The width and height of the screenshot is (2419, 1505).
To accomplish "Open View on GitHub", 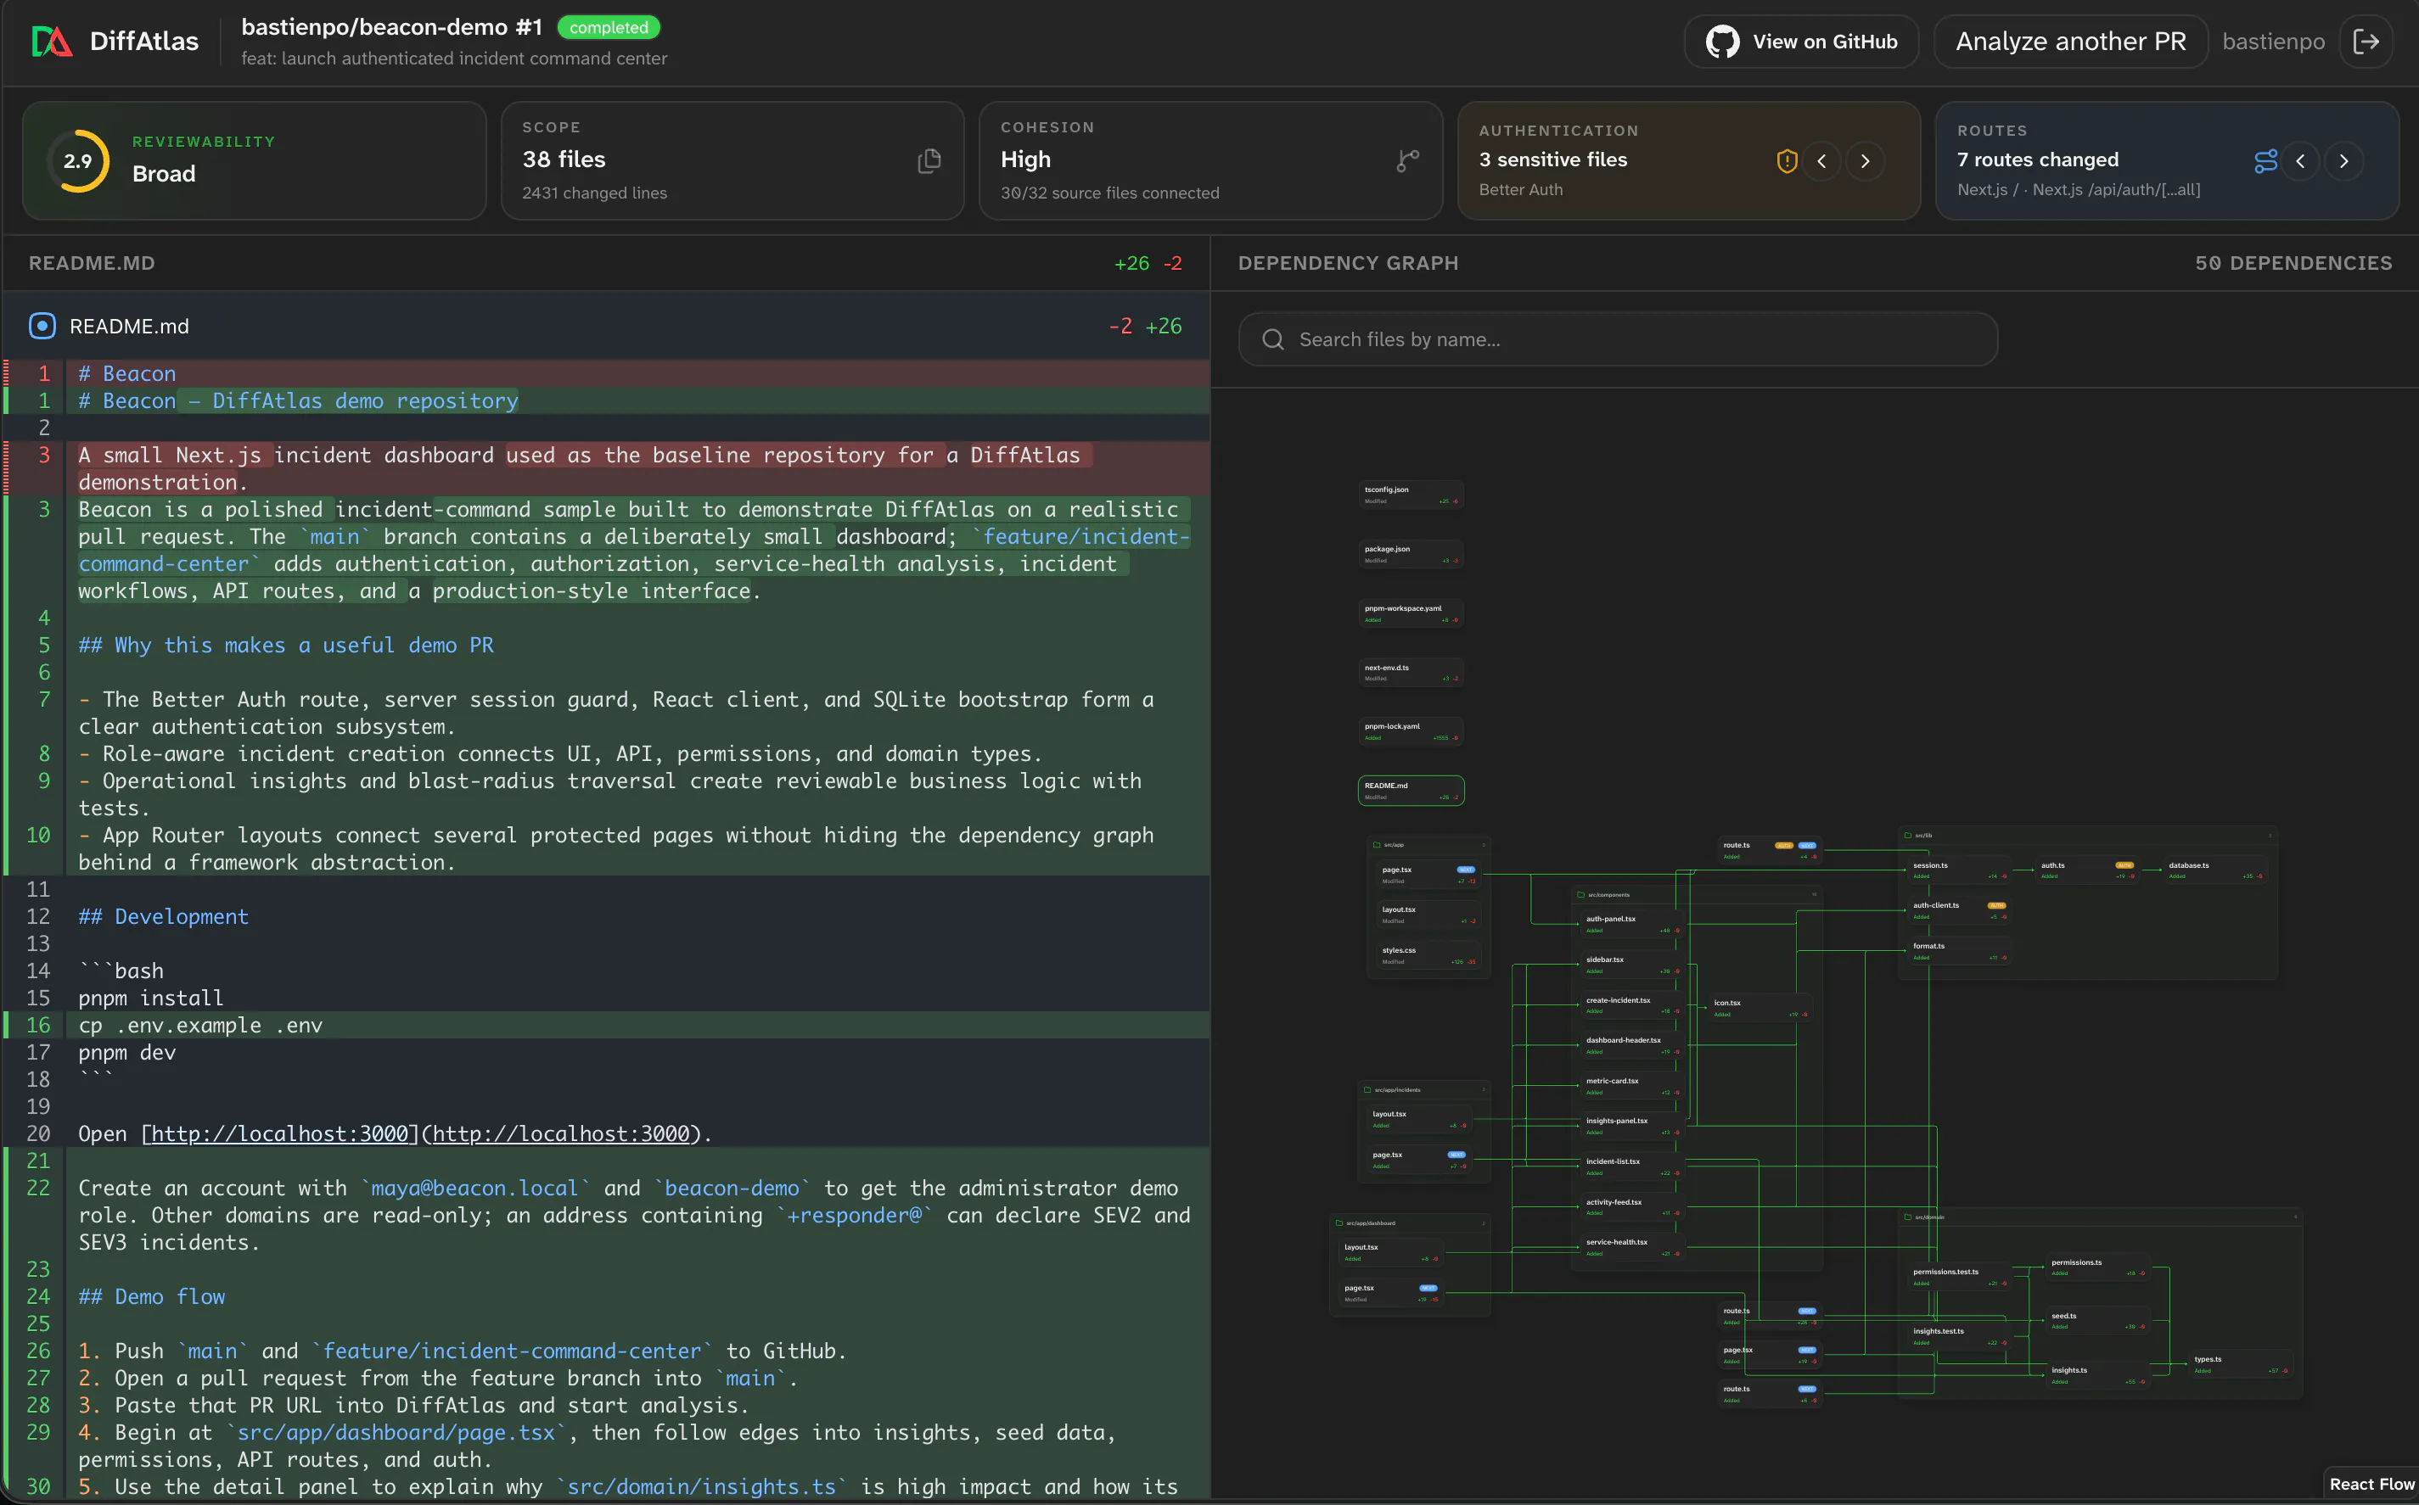I will tap(1802, 41).
